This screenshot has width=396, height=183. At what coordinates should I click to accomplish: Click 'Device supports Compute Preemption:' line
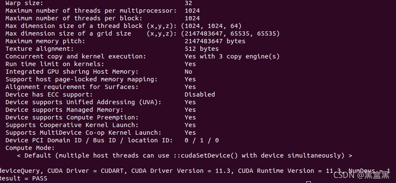[x=100, y=117]
